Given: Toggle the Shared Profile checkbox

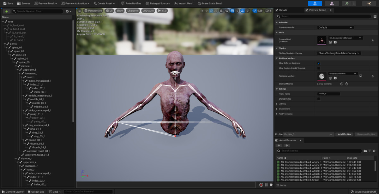Looking at the screenshot, I should click(x=319, y=99).
